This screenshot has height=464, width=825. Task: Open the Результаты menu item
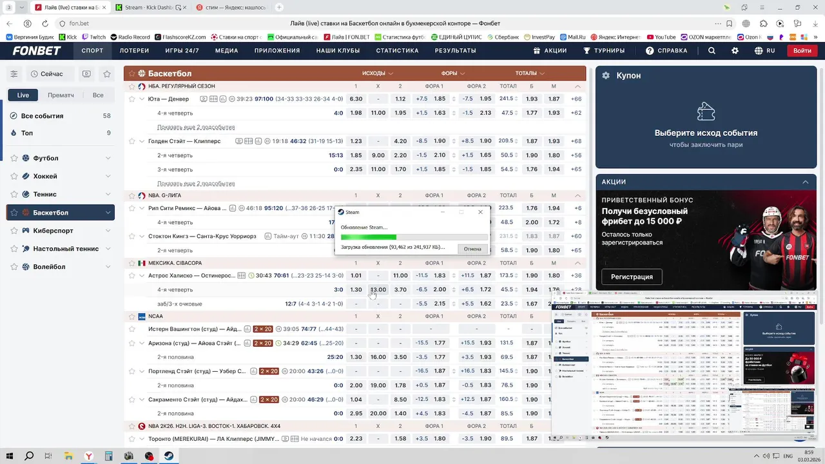[455, 51]
